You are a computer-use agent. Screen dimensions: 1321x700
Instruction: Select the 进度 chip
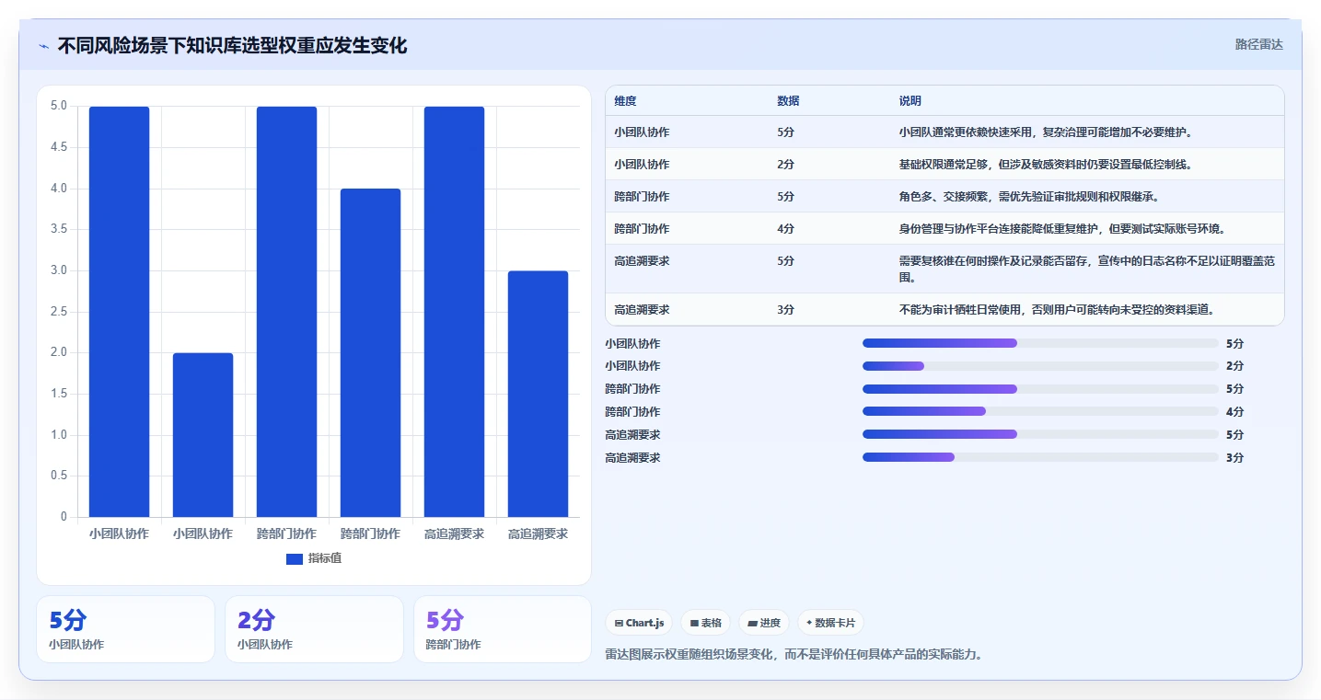(764, 623)
